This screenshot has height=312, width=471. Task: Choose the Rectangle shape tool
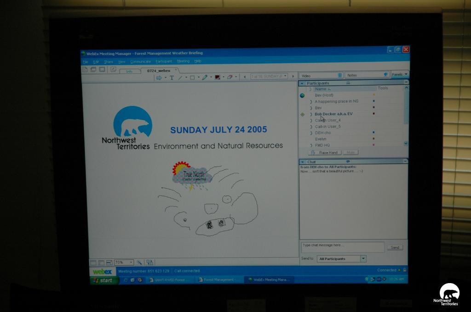click(x=193, y=78)
